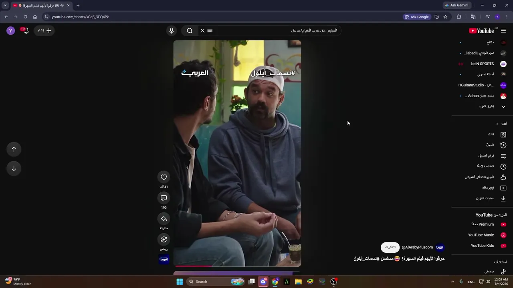The height and width of the screenshot is (288, 513).
Task: Open a new browser tab
Action: tap(78, 5)
